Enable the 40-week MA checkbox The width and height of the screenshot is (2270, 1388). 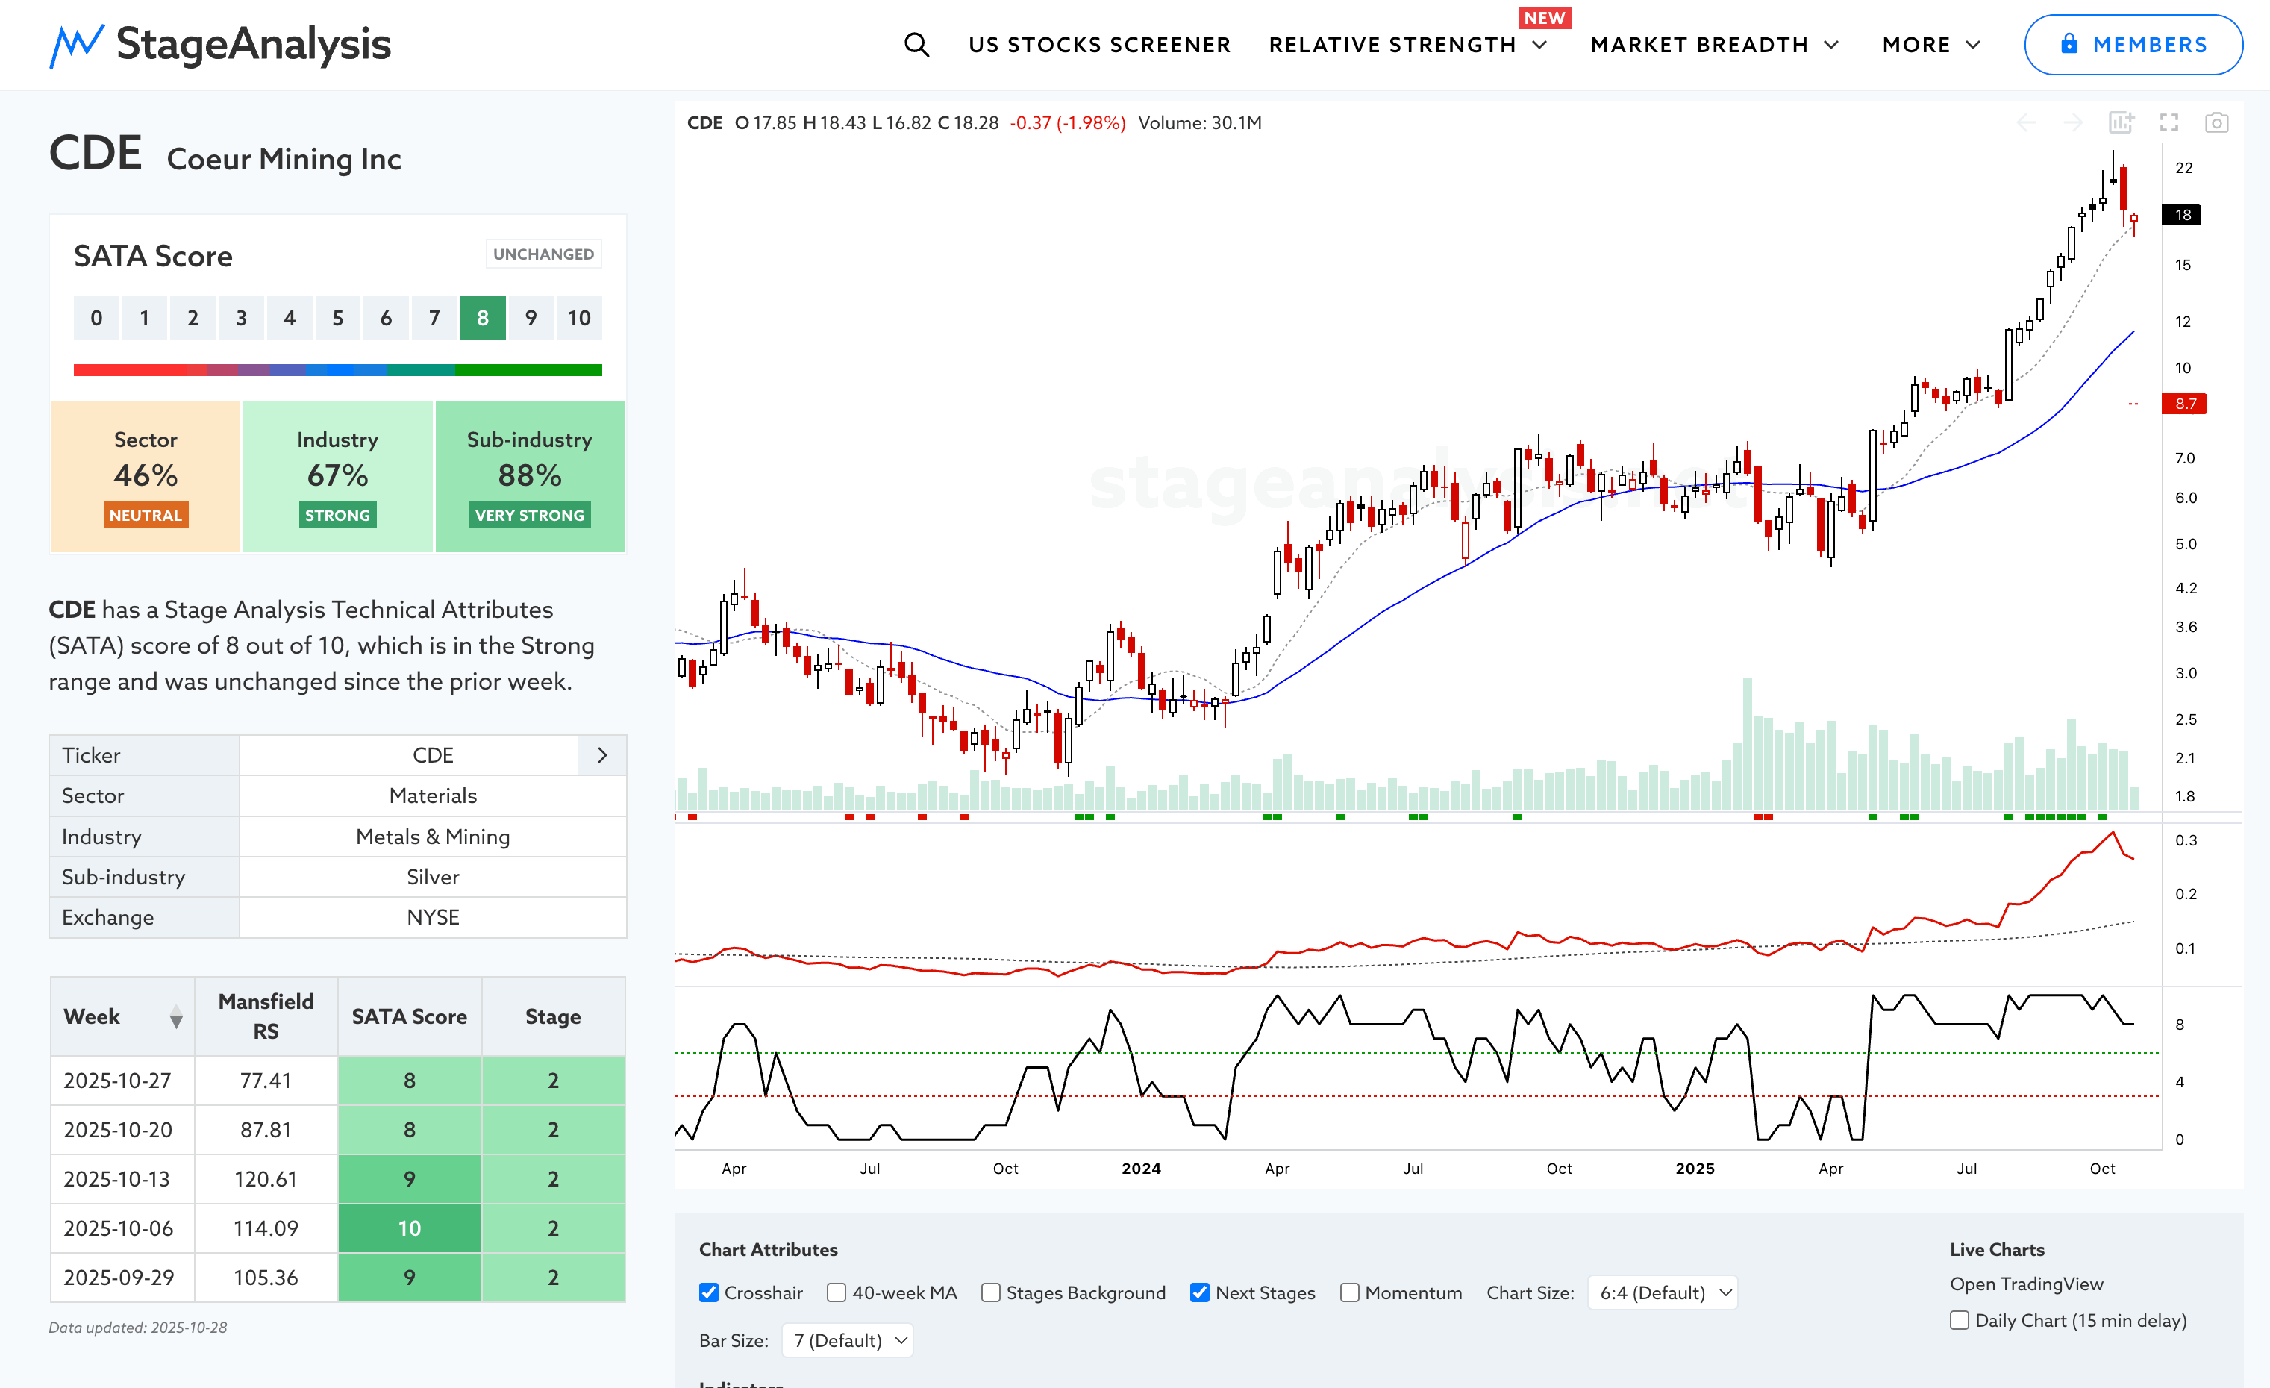837,1292
